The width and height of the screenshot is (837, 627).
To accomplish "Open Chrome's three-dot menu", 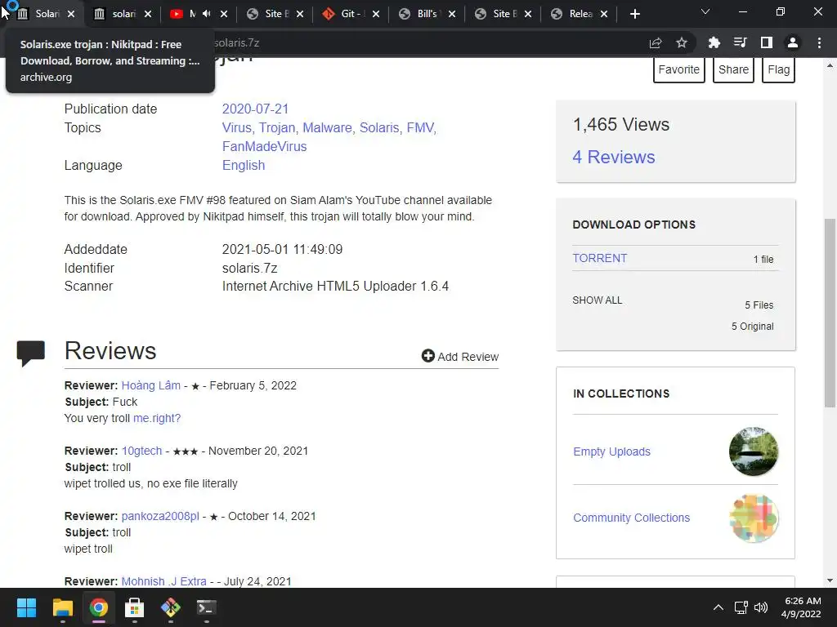I will [x=819, y=42].
